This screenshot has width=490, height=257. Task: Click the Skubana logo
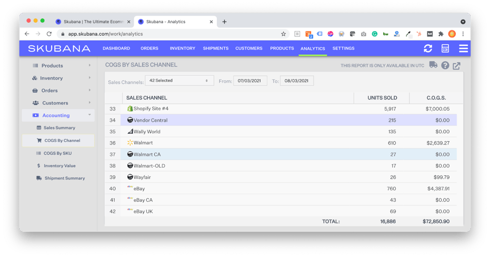59,48
